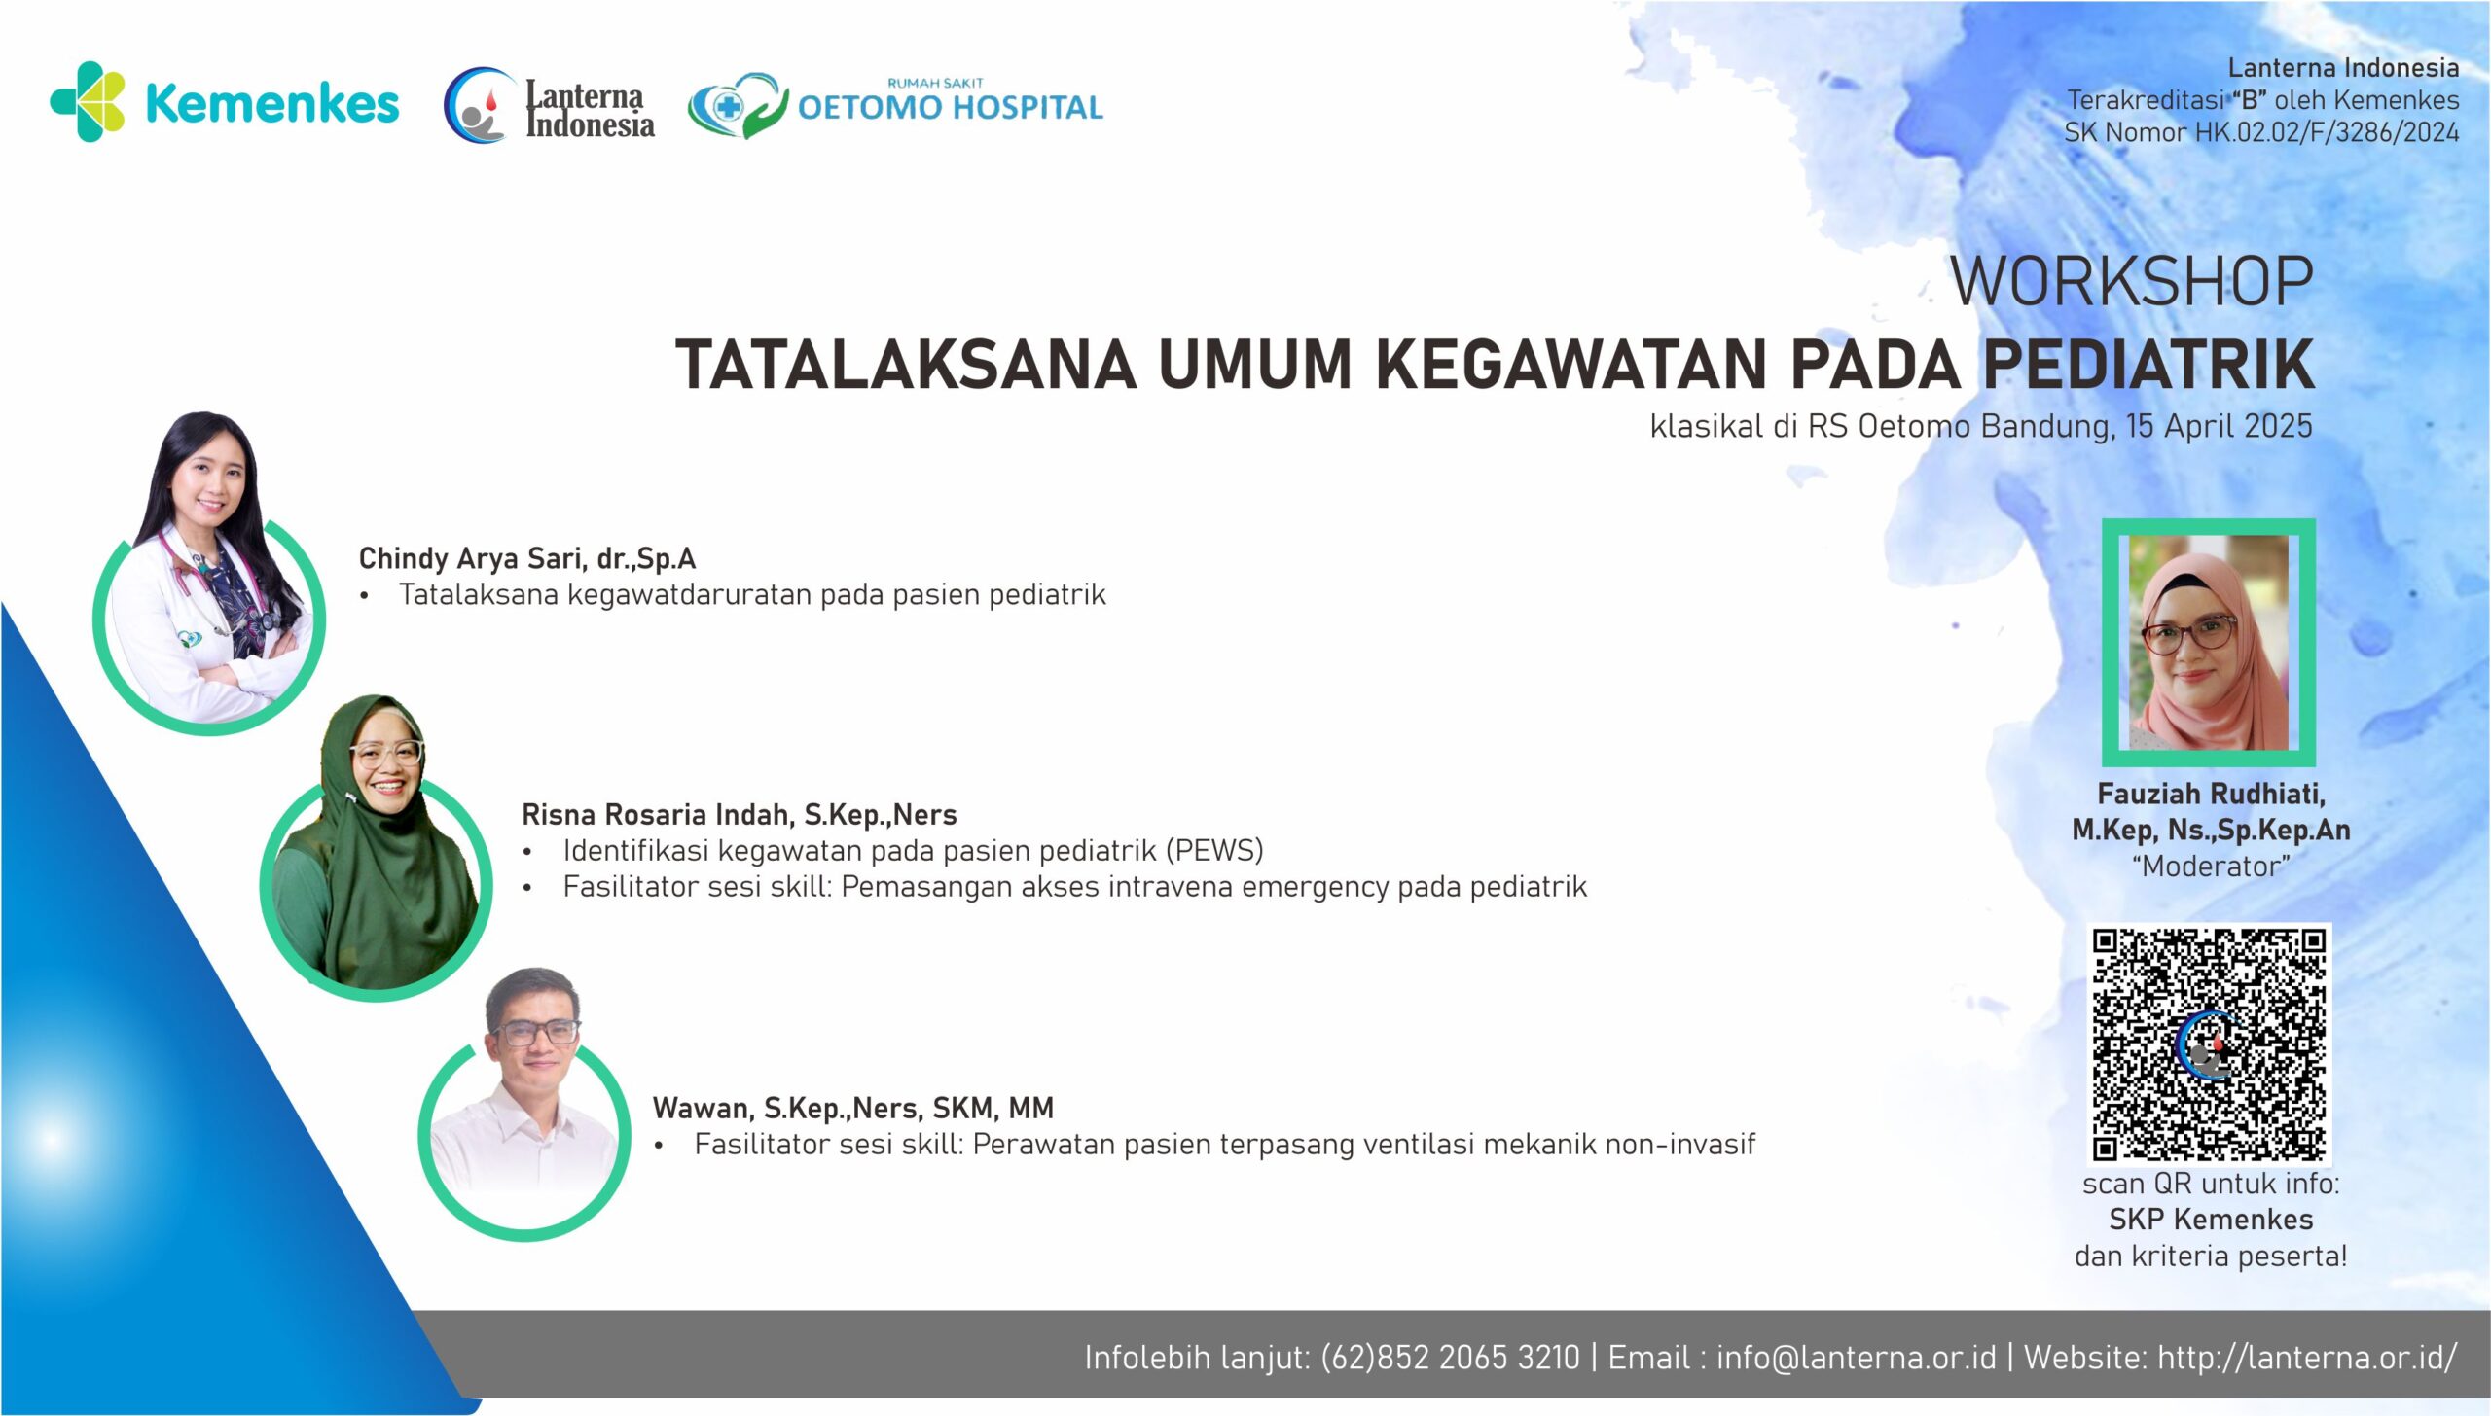Click 'Terakreditasi “B” oleh Kemenkes' line

pyautogui.click(x=2263, y=100)
